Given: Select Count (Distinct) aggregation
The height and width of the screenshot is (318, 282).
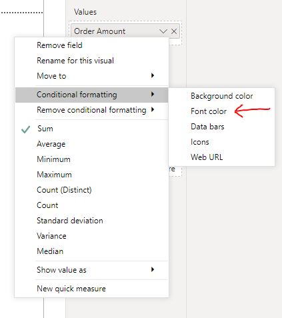Looking at the screenshot, I should point(91,190).
